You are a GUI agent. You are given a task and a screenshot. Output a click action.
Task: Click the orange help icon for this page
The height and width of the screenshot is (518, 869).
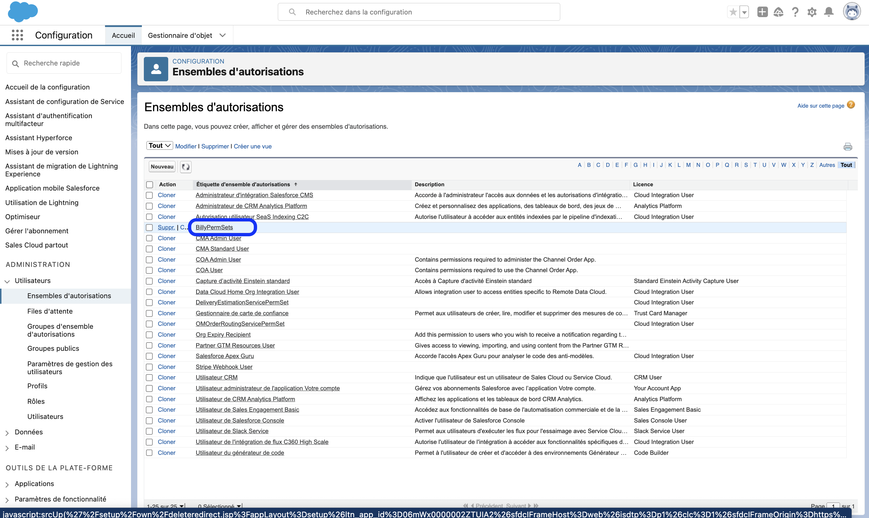click(x=851, y=105)
